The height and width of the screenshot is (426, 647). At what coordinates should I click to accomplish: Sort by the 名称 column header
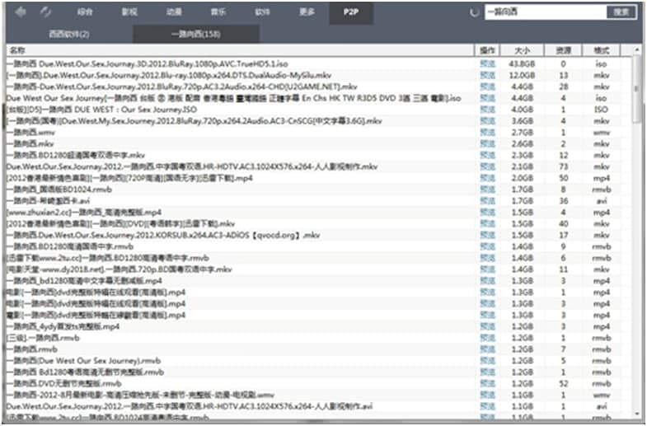click(x=240, y=50)
